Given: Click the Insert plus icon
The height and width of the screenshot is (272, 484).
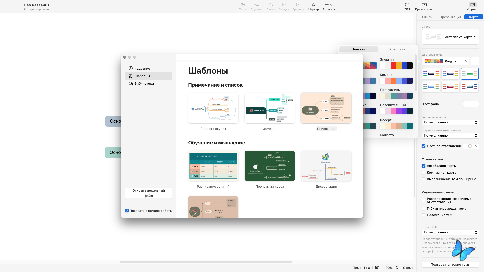Looking at the screenshot, I should [x=327, y=5].
